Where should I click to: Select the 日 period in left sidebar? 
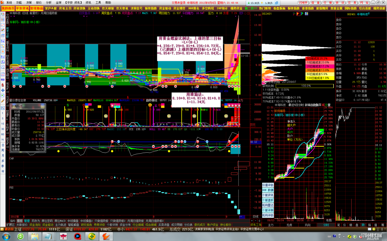[x=3, y=145]
